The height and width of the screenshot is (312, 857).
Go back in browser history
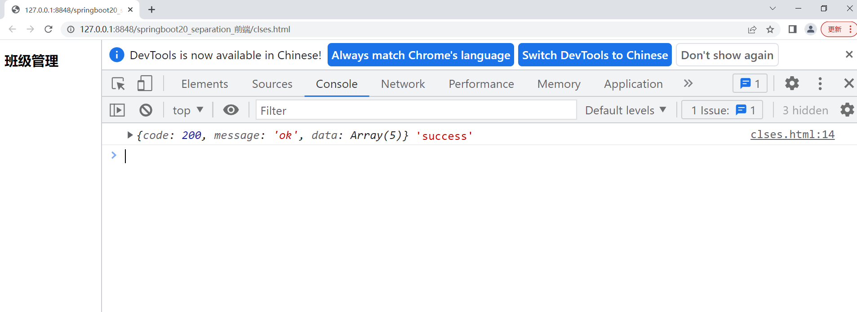[12, 29]
